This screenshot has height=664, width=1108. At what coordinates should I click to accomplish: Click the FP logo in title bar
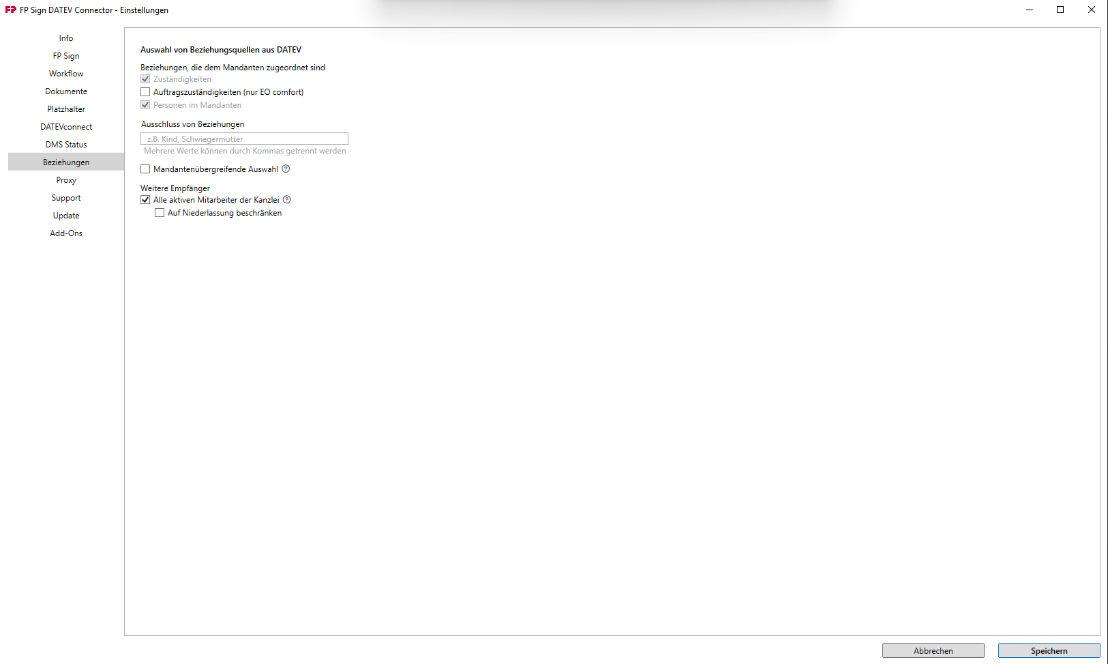11,10
